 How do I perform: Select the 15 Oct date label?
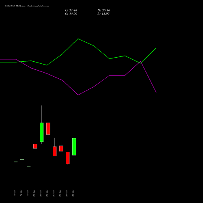28,193
